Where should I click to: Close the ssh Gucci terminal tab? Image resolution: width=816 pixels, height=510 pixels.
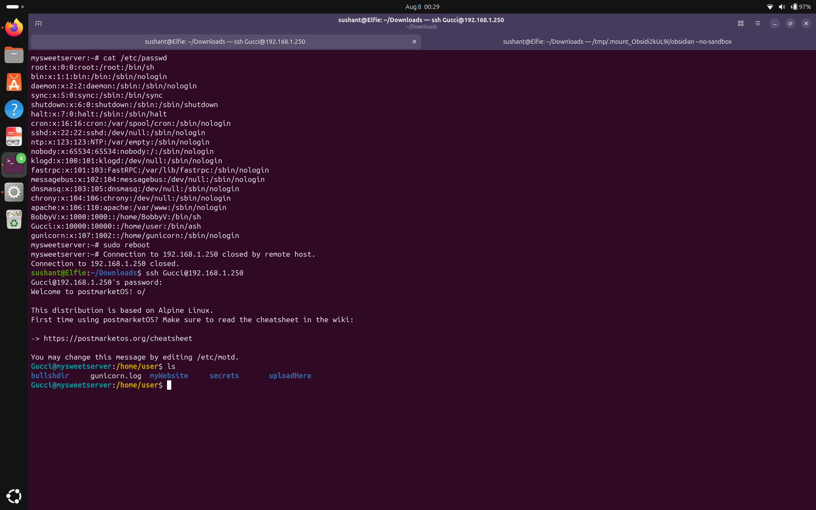coord(414,42)
